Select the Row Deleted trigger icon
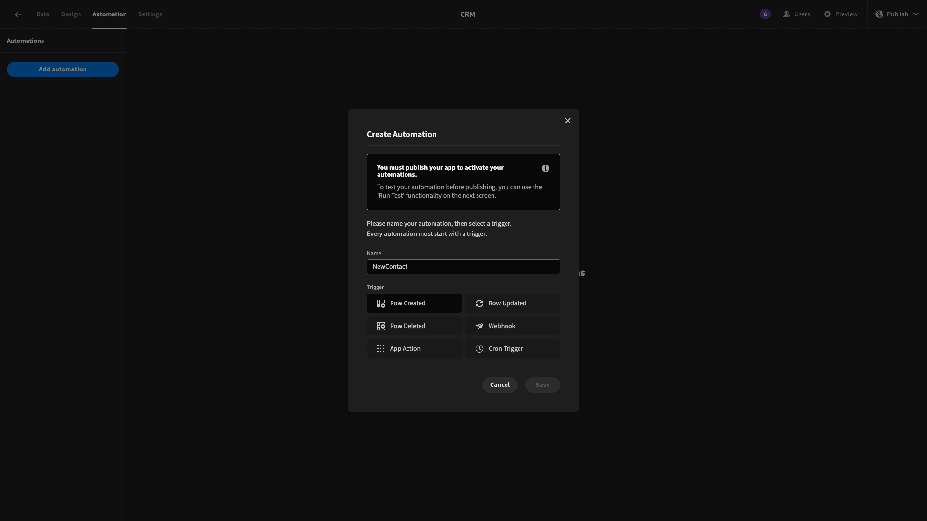This screenshot has height=521, width=927. (380, 326)
